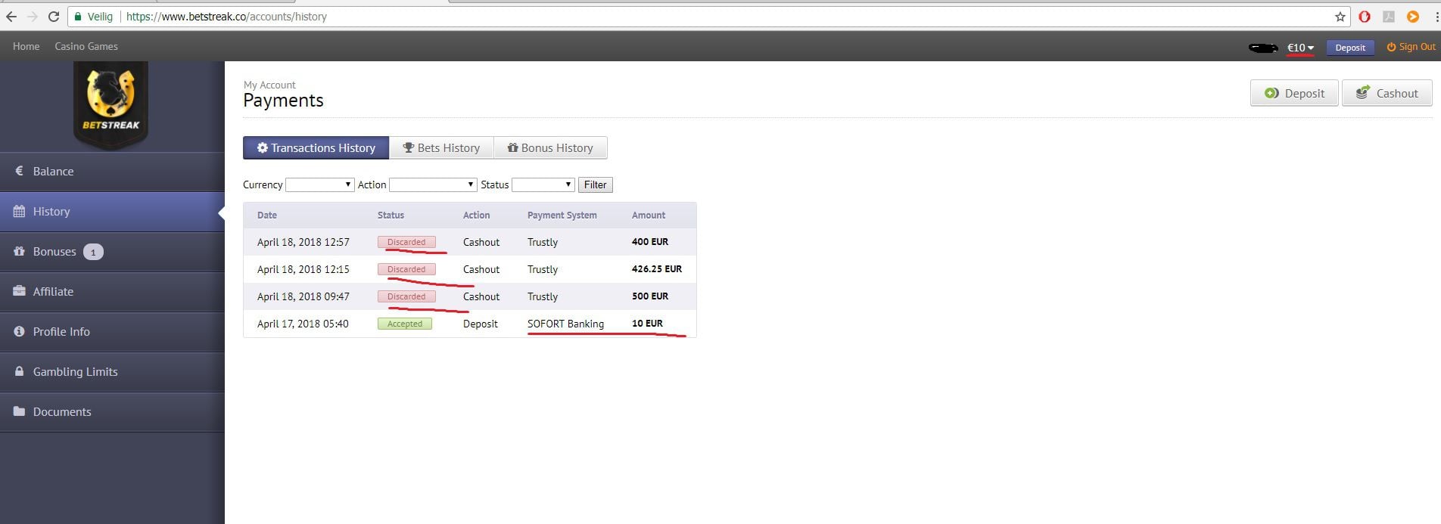
Task: Click the date April 17, 2018 05:40
Action: (303, 324)
